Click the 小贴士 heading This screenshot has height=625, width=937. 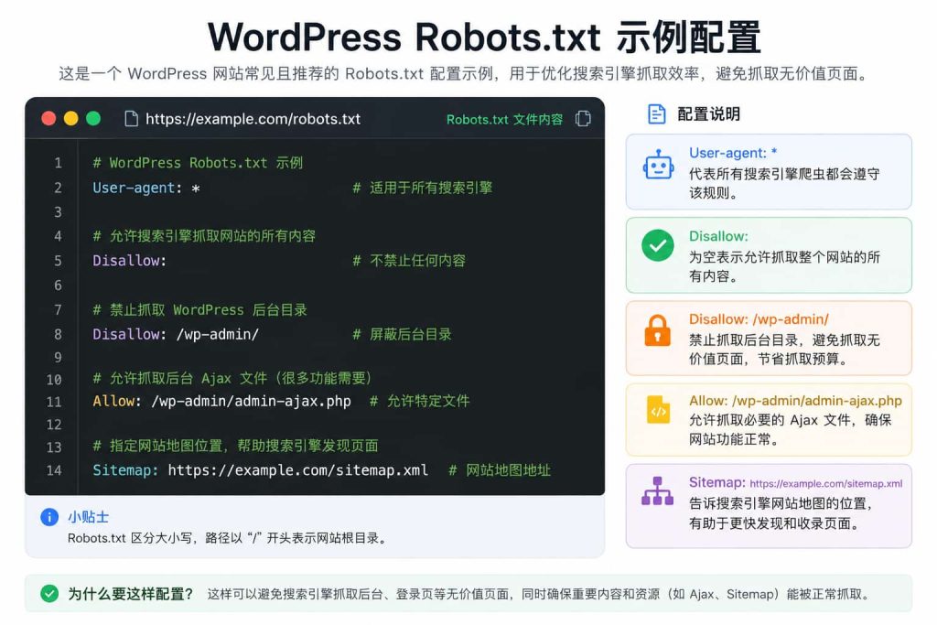pyautogui.click(x=88, y=517)
